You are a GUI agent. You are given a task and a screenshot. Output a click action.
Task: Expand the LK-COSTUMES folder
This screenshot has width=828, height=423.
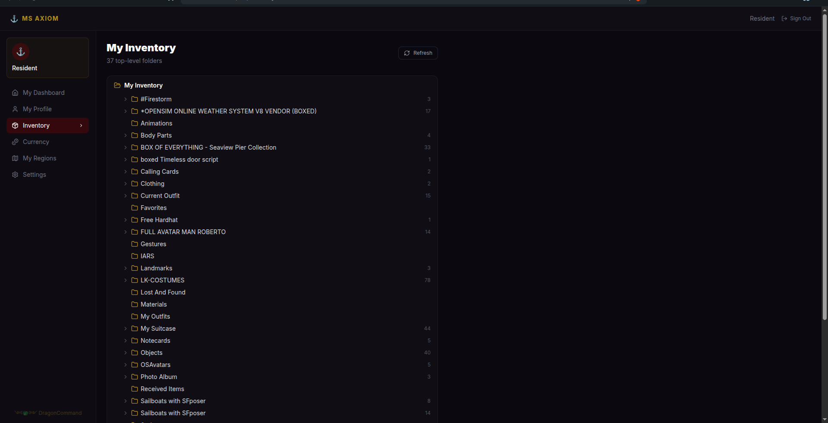[126, 280]
